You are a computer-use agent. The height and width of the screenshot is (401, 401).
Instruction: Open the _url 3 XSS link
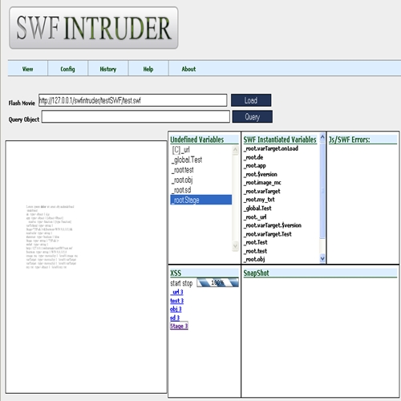176,292
